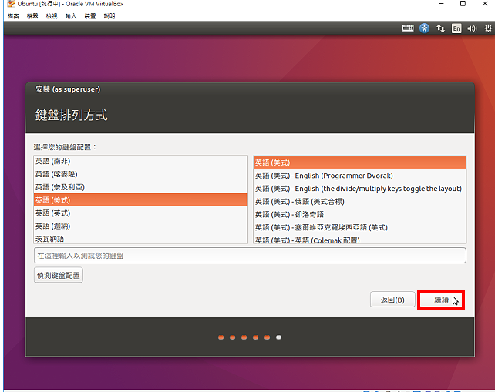Choose 英語 (美式) - 卻洛奇語 variant
This screenshot has height=392, width=495.
click(360, 214)
